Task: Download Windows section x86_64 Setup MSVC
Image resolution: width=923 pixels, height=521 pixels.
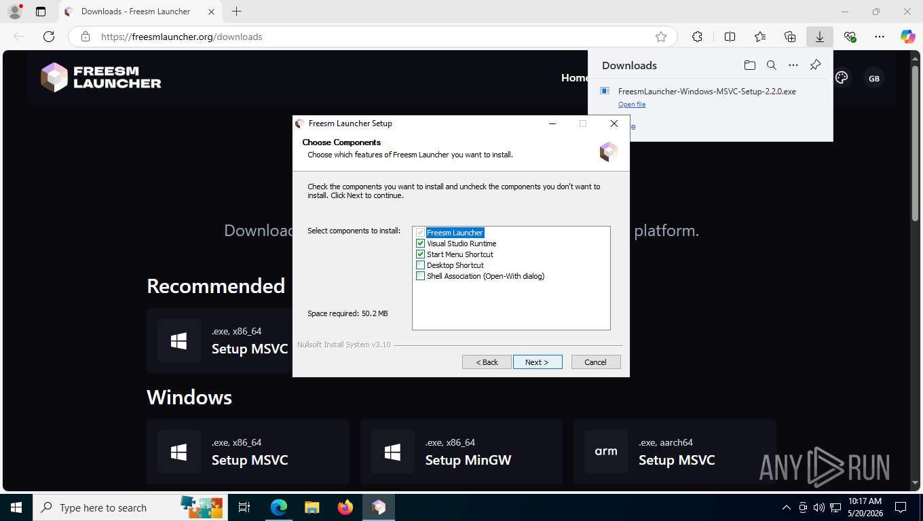Action: point(248,452)
